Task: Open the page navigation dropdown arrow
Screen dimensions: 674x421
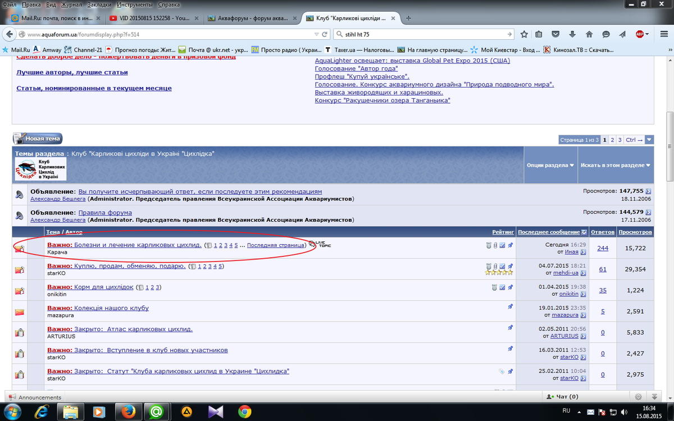Action: (649, 140)
